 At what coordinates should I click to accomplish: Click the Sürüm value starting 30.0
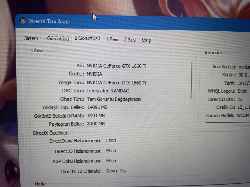244,75
